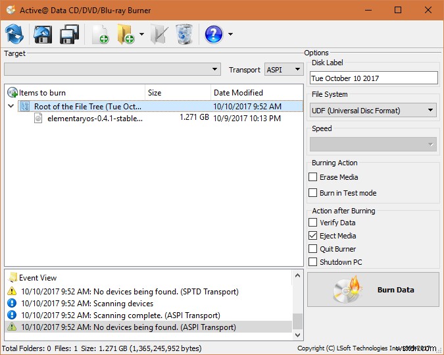Viewport: 444px width, 355px height.
Task: Enable Burn in Test mode checkbox
Action: pyautogui.click(x=313, y=193)
